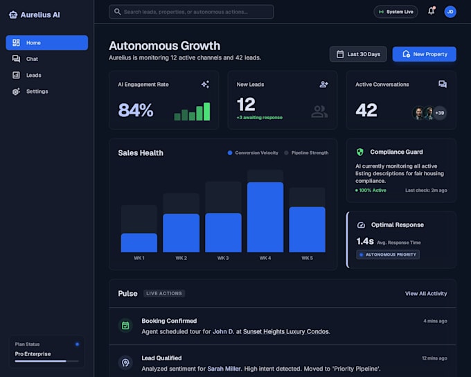Image resolution: width=471 pixels, height=377 pixels.
Task: Click the Home grid icon
Action: tap(16, 43)
